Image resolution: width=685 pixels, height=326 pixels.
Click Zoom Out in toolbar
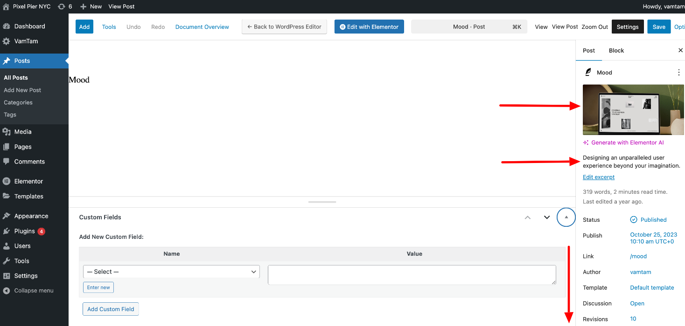pos(594,27)
